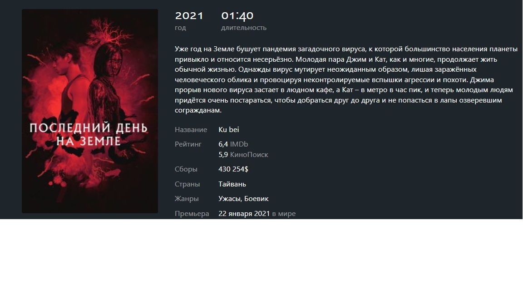Select the country Тайвань

tap(232, 184)
